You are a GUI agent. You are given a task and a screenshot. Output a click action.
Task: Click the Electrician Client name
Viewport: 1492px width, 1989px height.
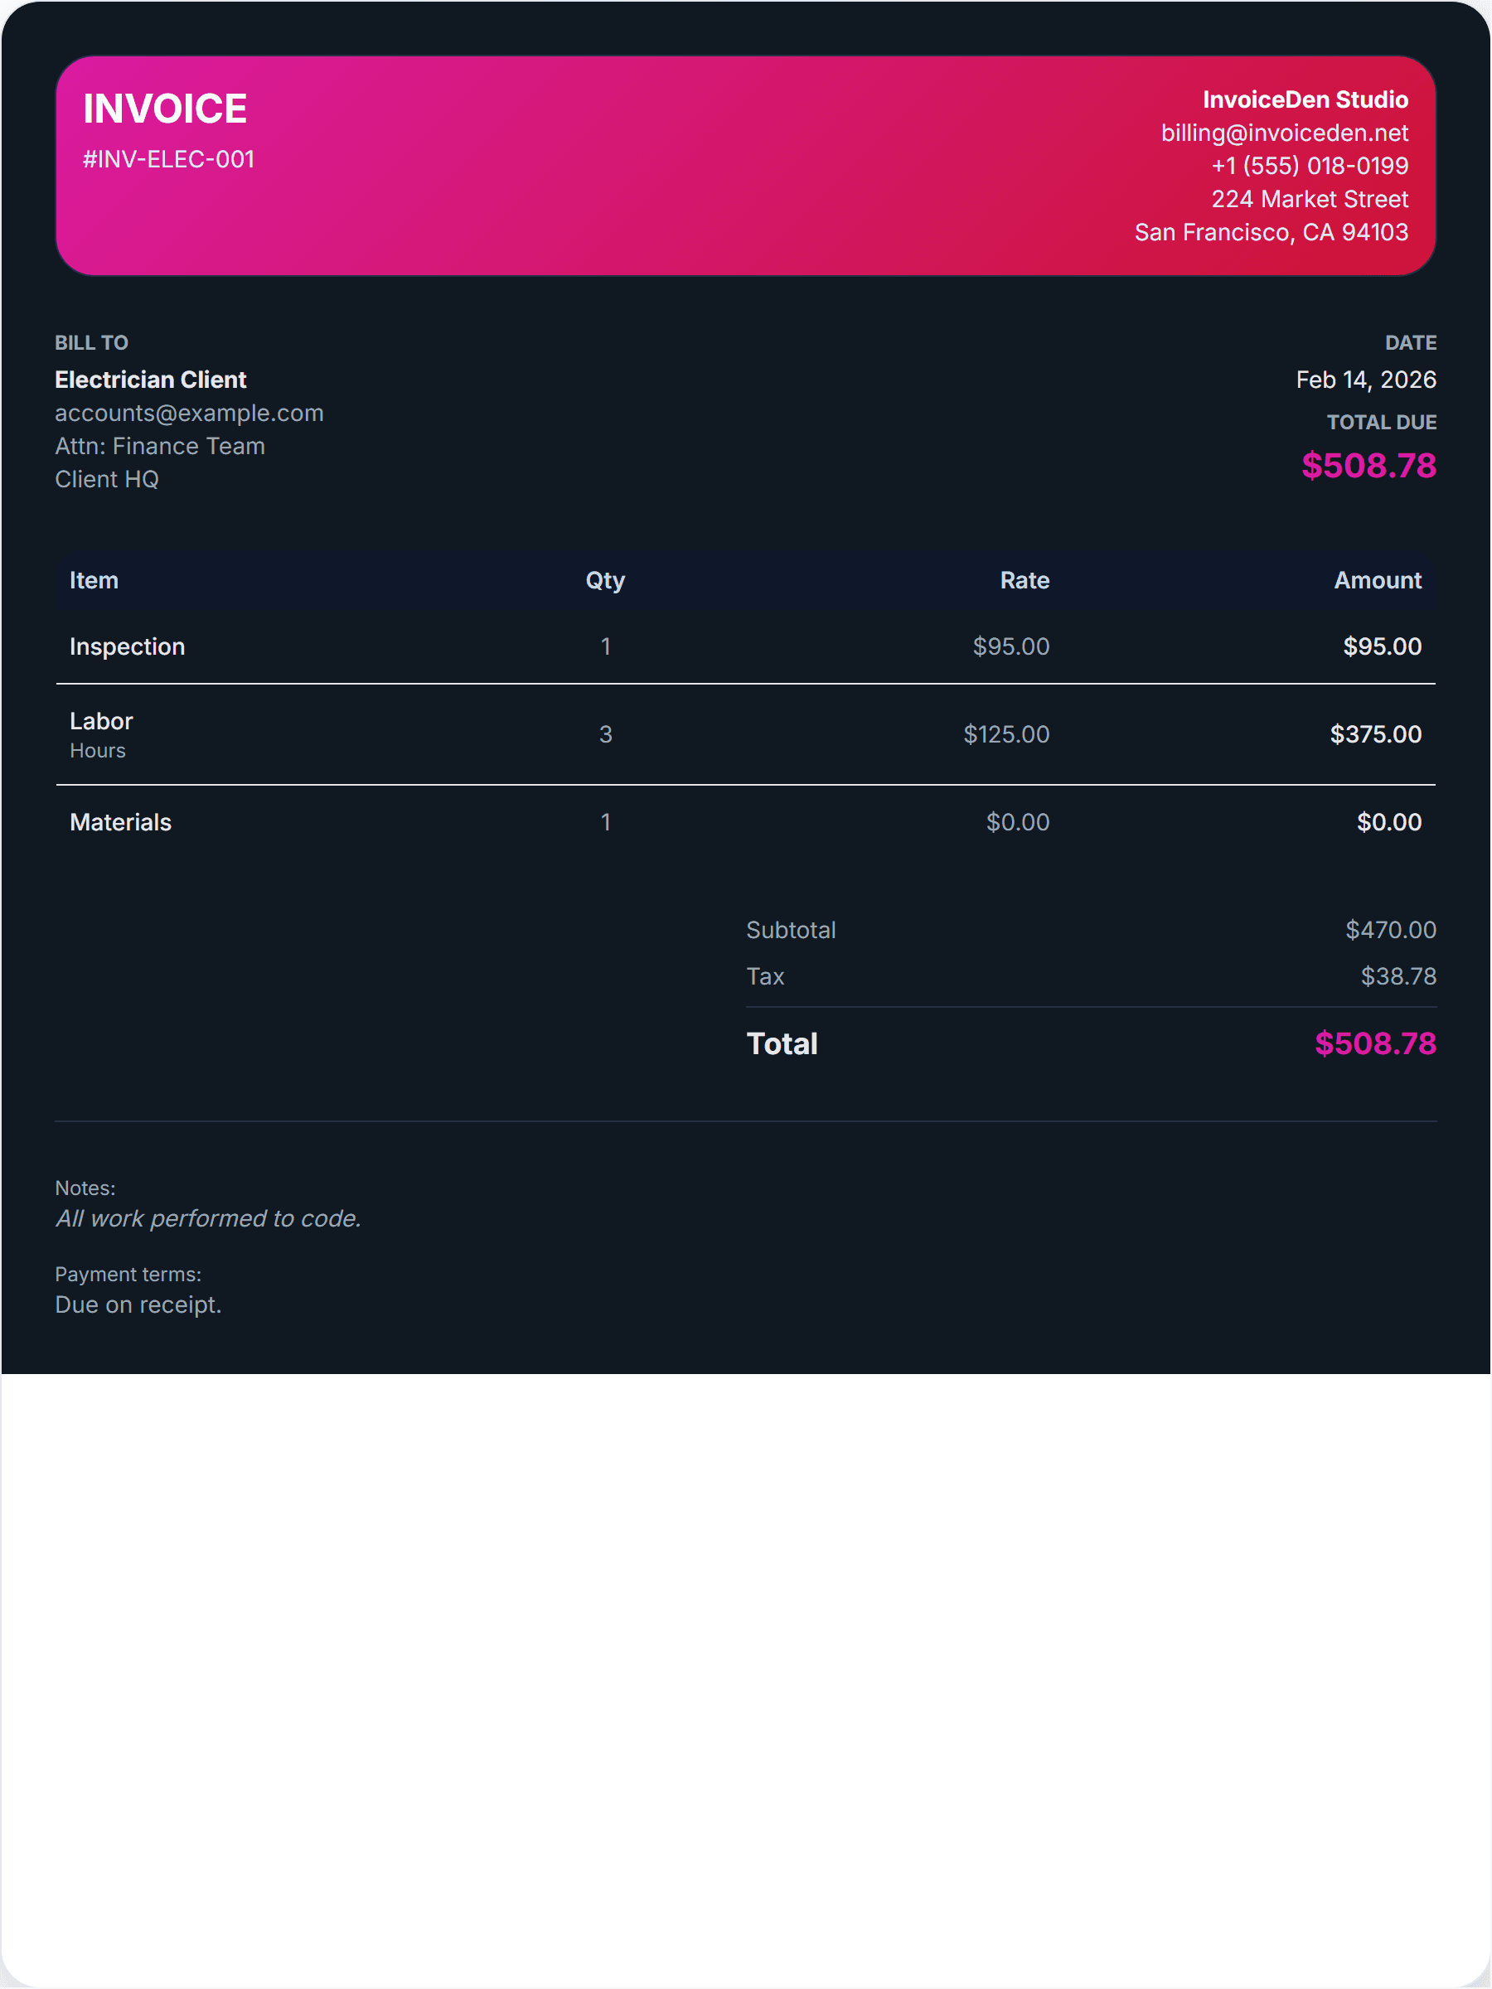click(150, 380)
